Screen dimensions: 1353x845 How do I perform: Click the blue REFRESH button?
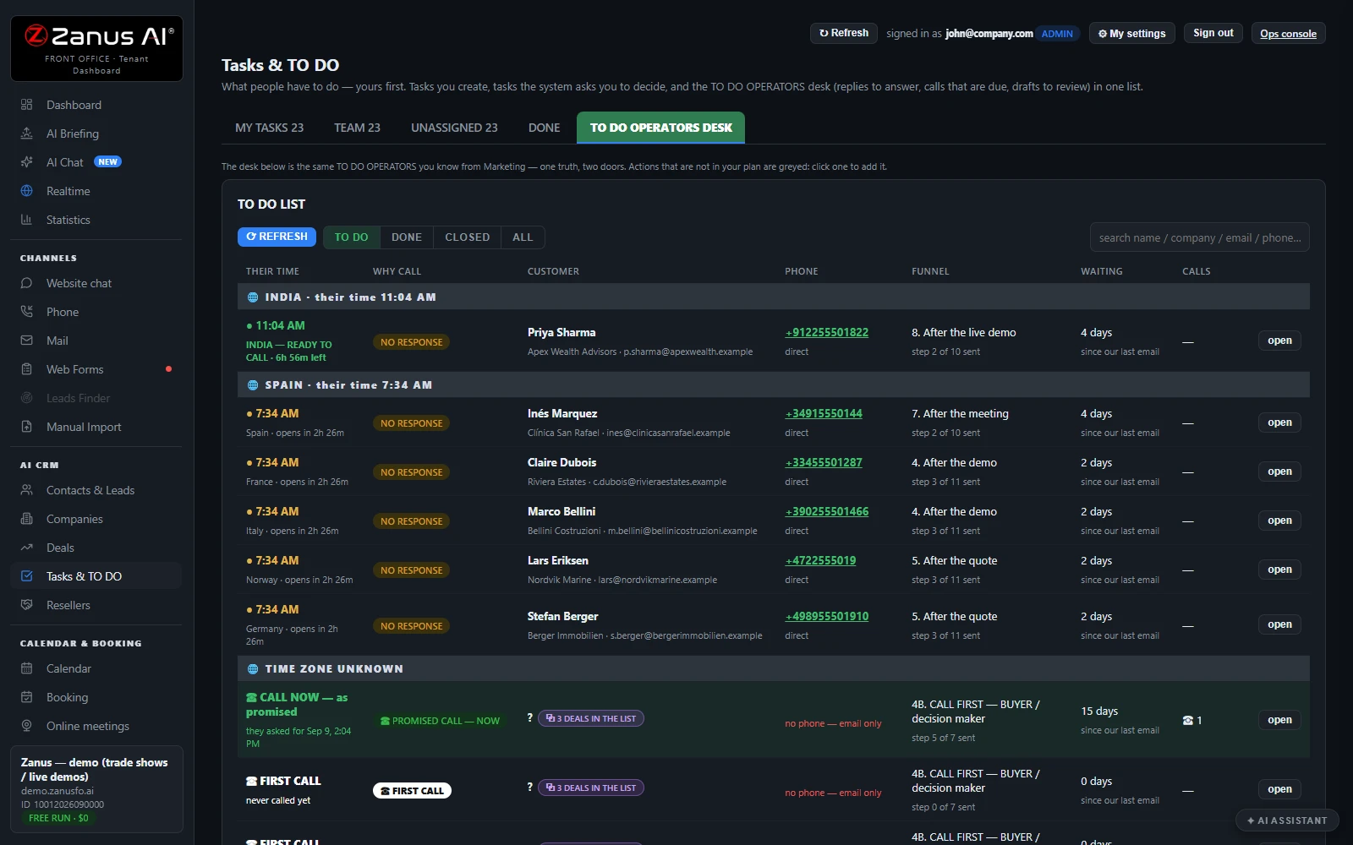pyautogui.click(x=277, y=237)
